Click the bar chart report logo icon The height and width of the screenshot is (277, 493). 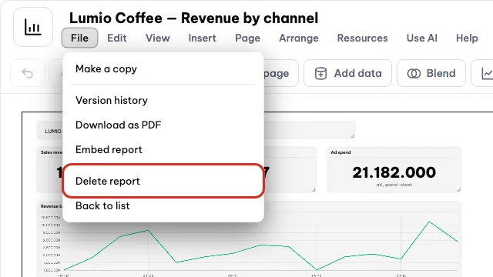[33, 27]
